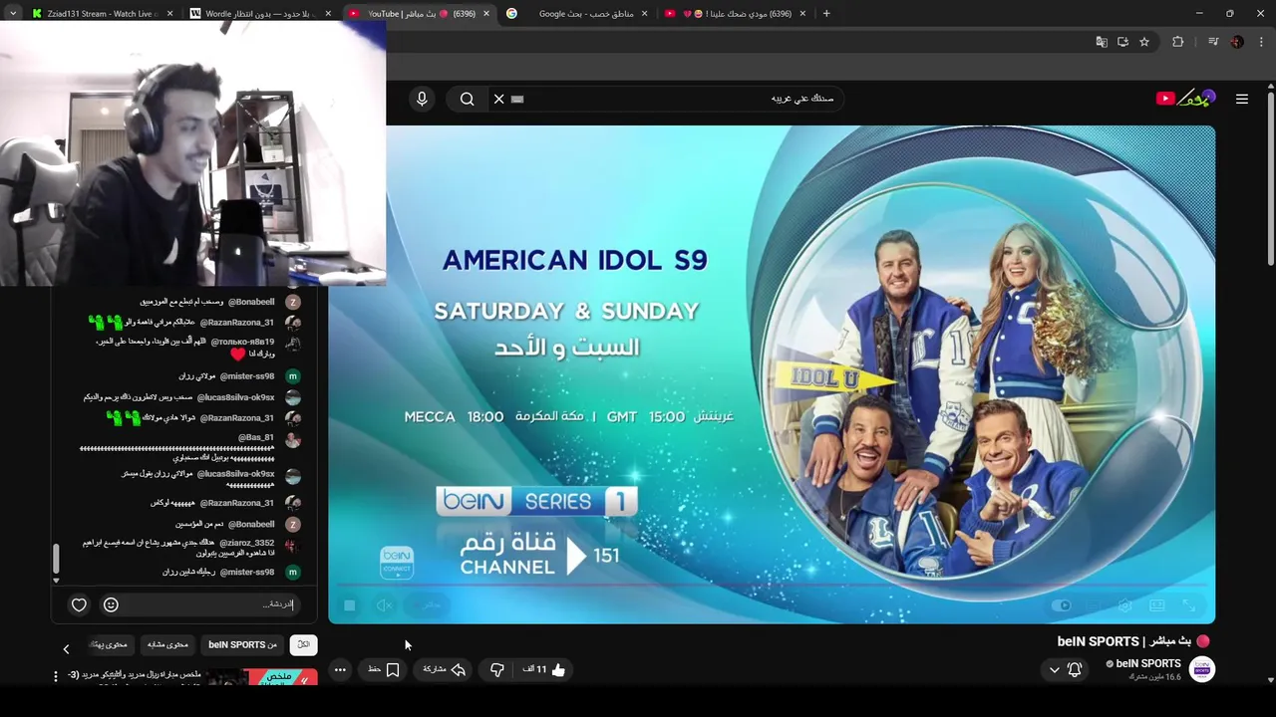Click the player stop button
The width and height of the screenshot is (1276, 717).
[x=349, y=604]
